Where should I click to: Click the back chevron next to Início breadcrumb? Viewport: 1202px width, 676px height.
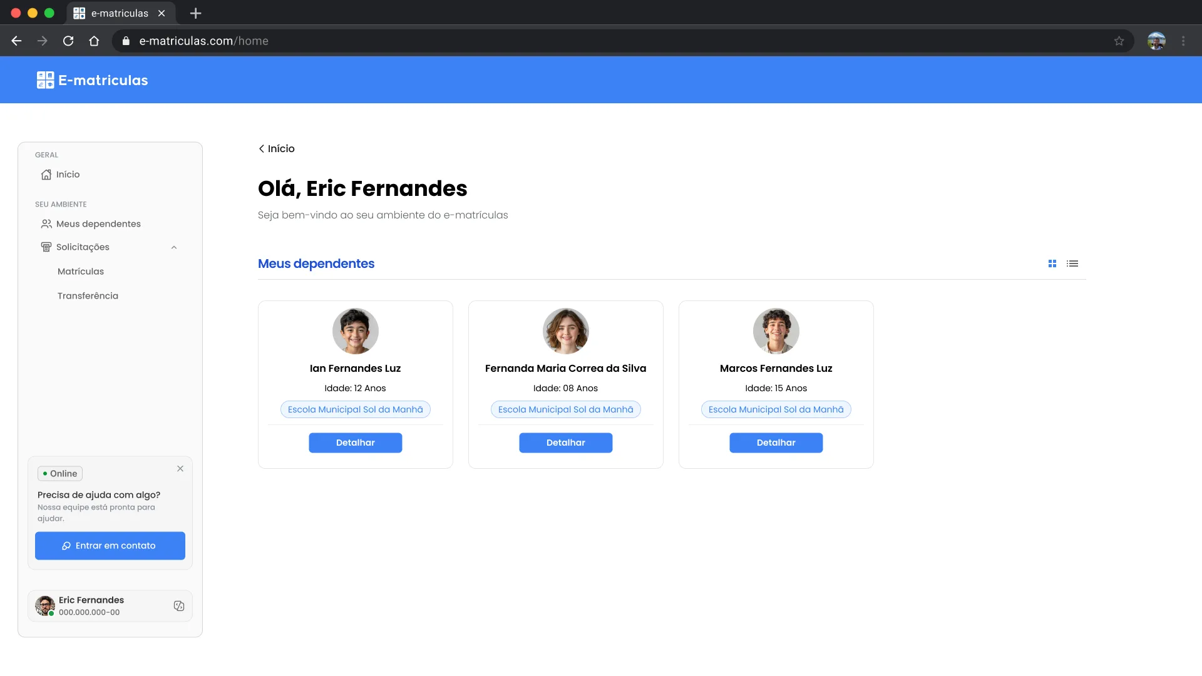(261, 149)
